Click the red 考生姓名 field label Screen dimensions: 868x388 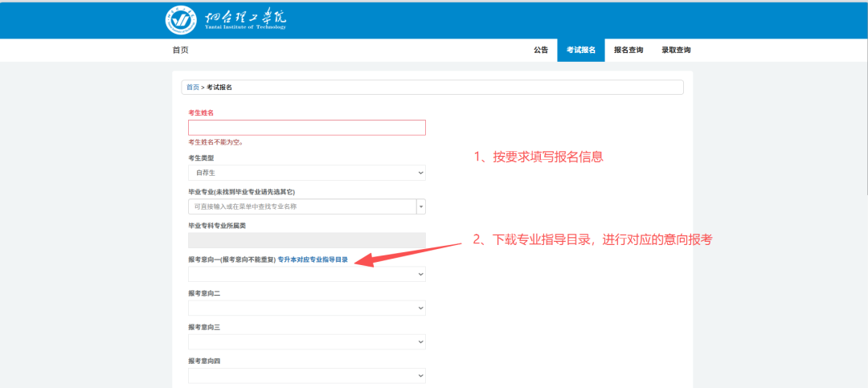(201, 112)
